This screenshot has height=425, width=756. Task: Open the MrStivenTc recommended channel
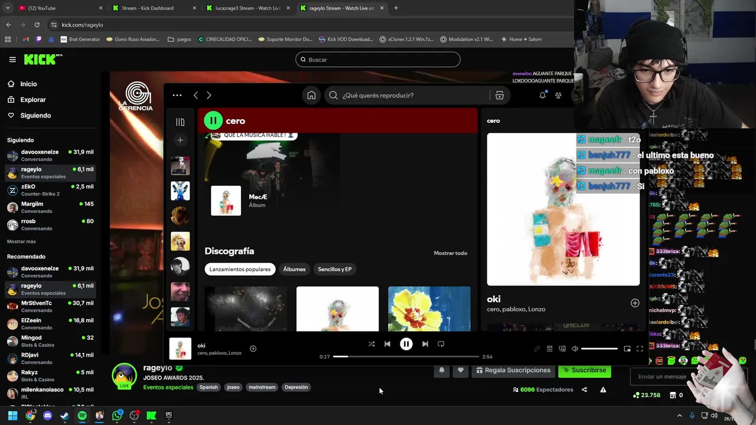[x=51, y=306]
